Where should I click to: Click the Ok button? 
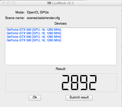tap(35, 98)
